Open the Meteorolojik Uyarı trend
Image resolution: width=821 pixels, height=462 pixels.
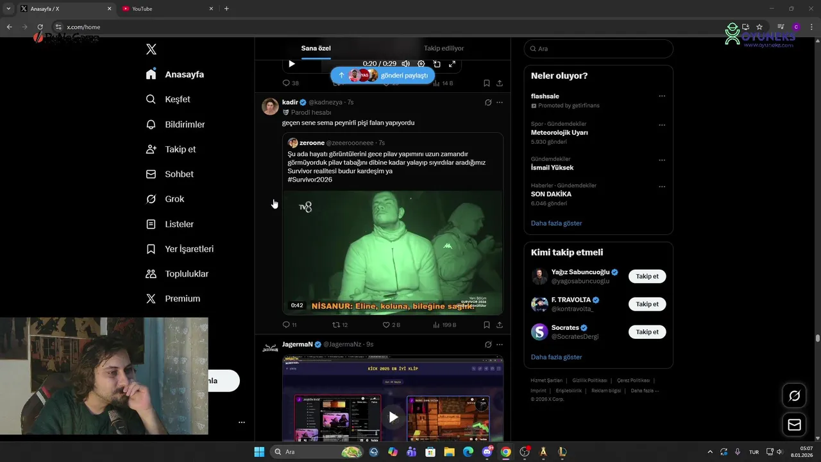559,133
